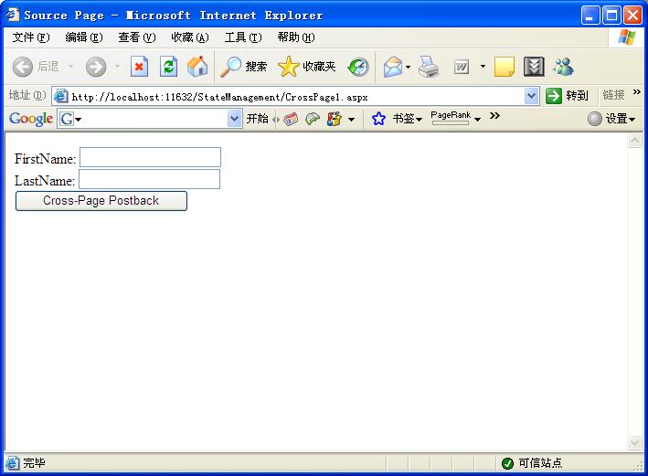Open Search with magnifying glass icon
648x476 pixels.
pyautogui.click(x=230, y=67)
